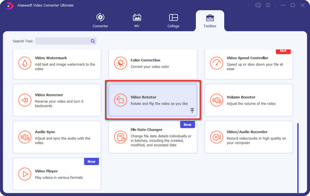Click the Volume Booster speaker icon
The height and width of the screenshot is (196, 310).
tap(216, 100)
